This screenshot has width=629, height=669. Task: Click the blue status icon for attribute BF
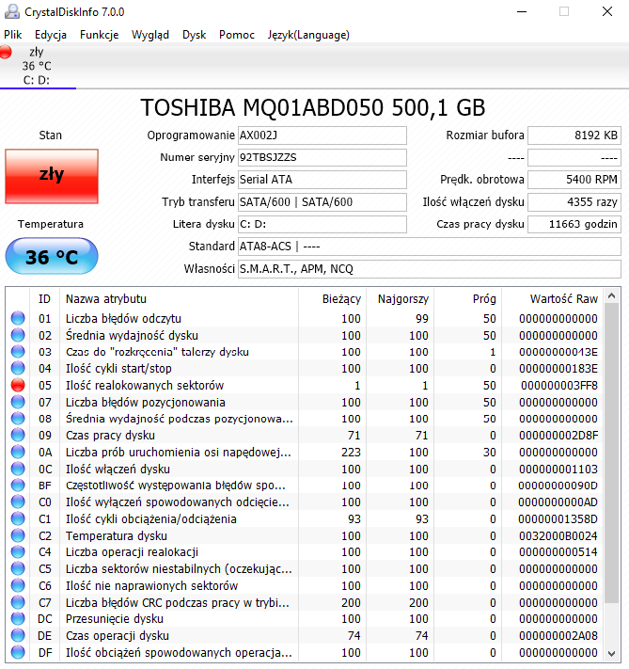point(18,486)
